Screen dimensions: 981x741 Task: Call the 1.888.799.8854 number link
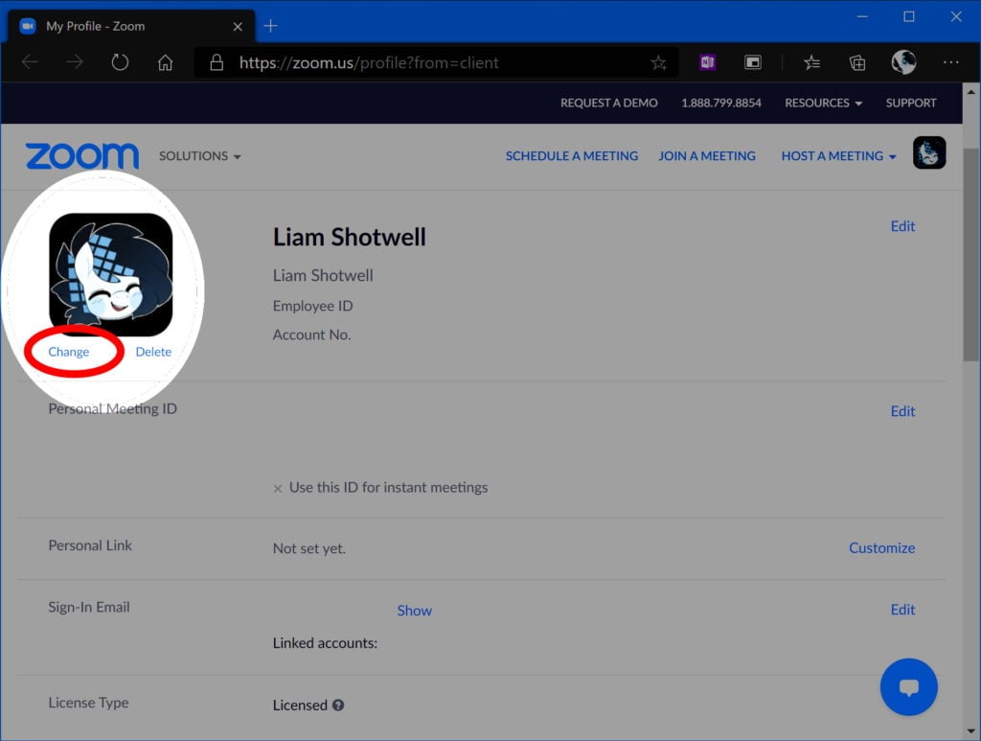(x=721, y=103)
